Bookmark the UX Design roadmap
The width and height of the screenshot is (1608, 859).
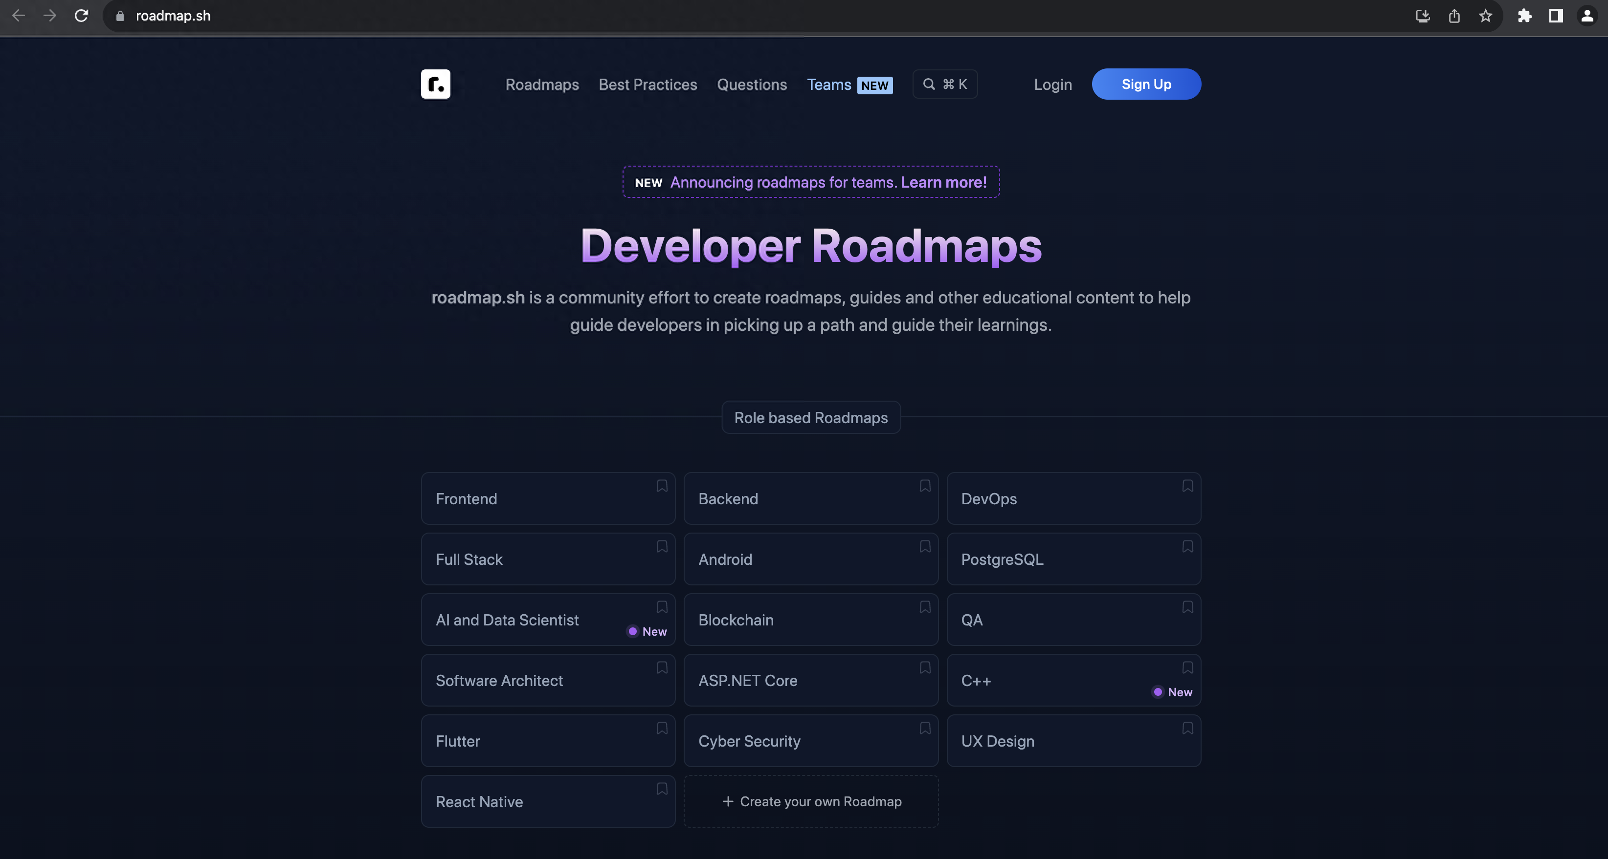[1188, 728]
